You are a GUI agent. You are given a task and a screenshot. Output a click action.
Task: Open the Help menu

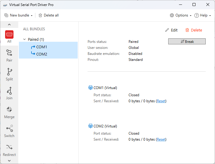pos(202,15)
